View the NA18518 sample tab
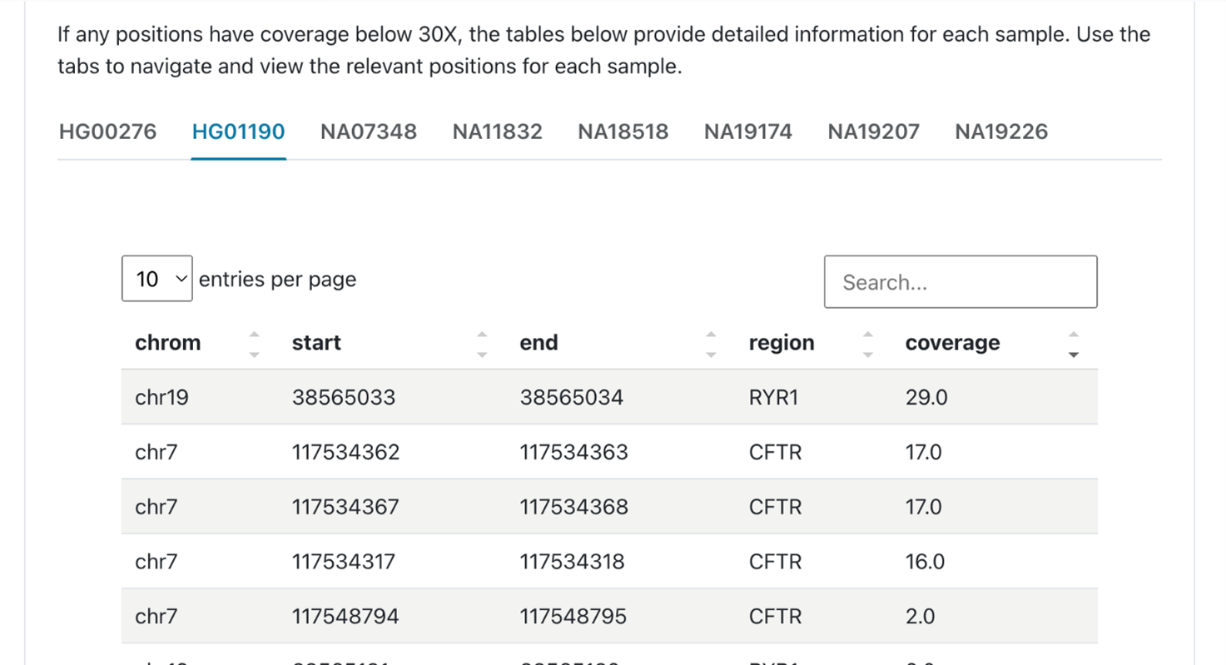Viewport: 1226px width, 665px height. [623, 132]
